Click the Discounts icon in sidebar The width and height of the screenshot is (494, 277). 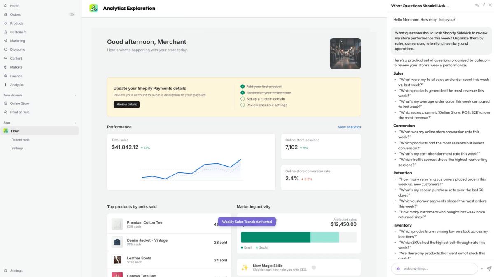(x=6, y=50)
